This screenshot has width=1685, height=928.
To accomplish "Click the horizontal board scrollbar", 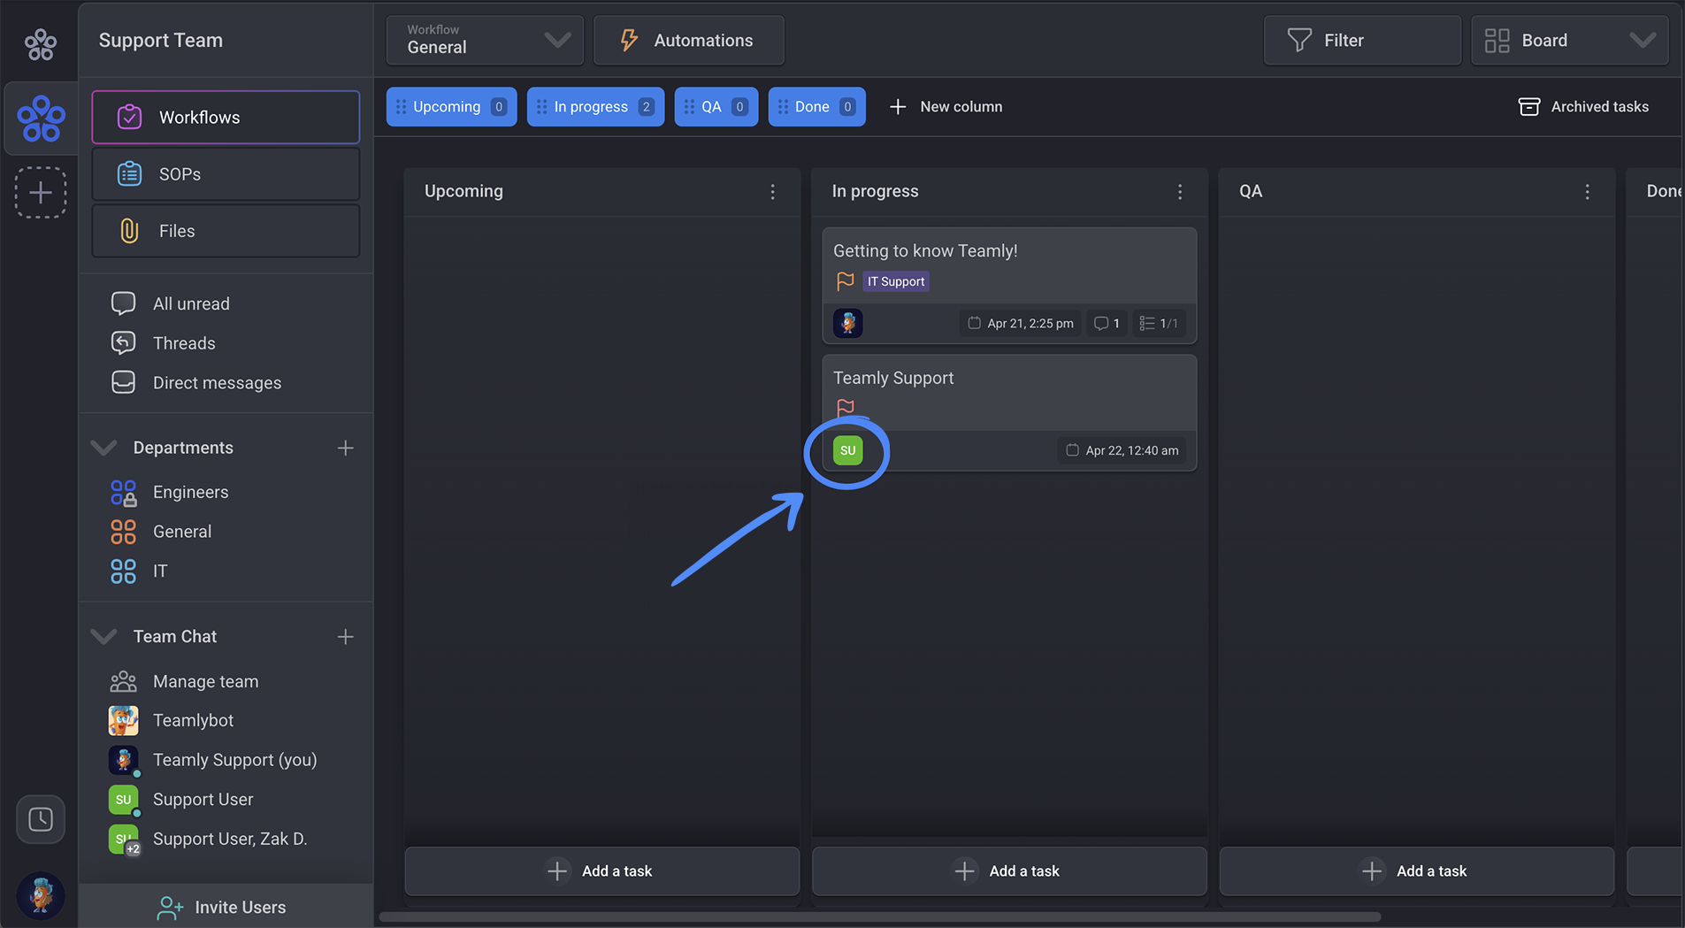I will 880,916.
